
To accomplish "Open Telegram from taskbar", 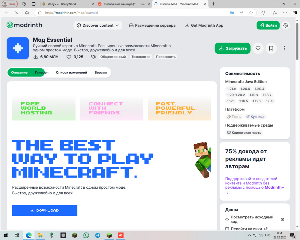I will [x=97, y=235].
